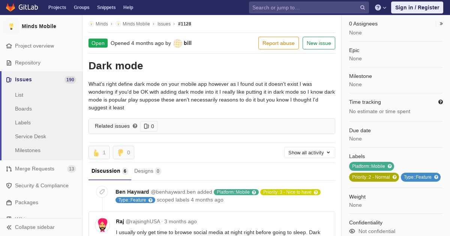Collapse the right sidebar with double chevron
Screen dimensions: 450x236
click(441, 24)
